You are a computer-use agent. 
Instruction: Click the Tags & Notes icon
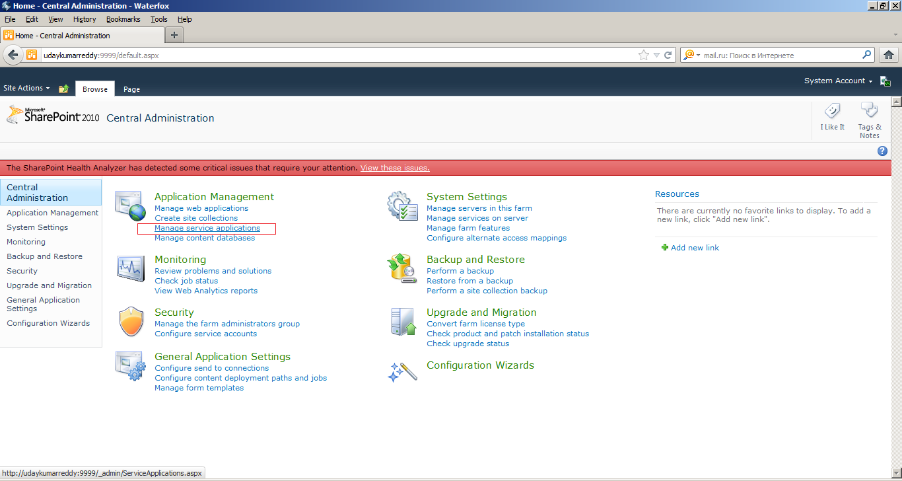coord(869,111)
